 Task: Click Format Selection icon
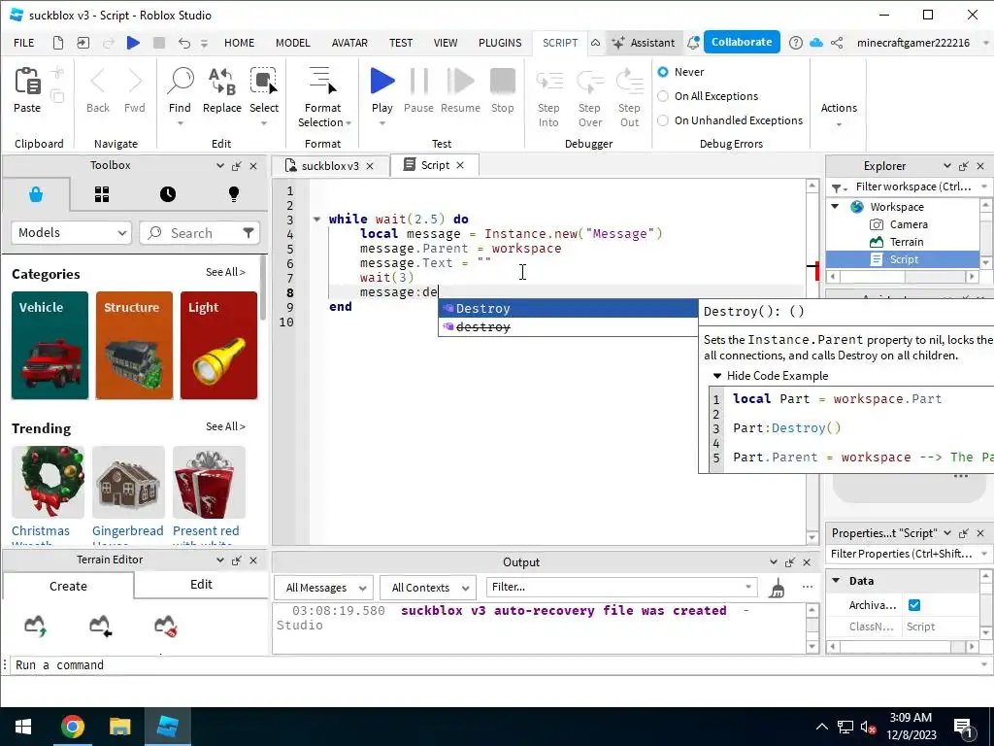pyautogui.click(x=322, y=83)
